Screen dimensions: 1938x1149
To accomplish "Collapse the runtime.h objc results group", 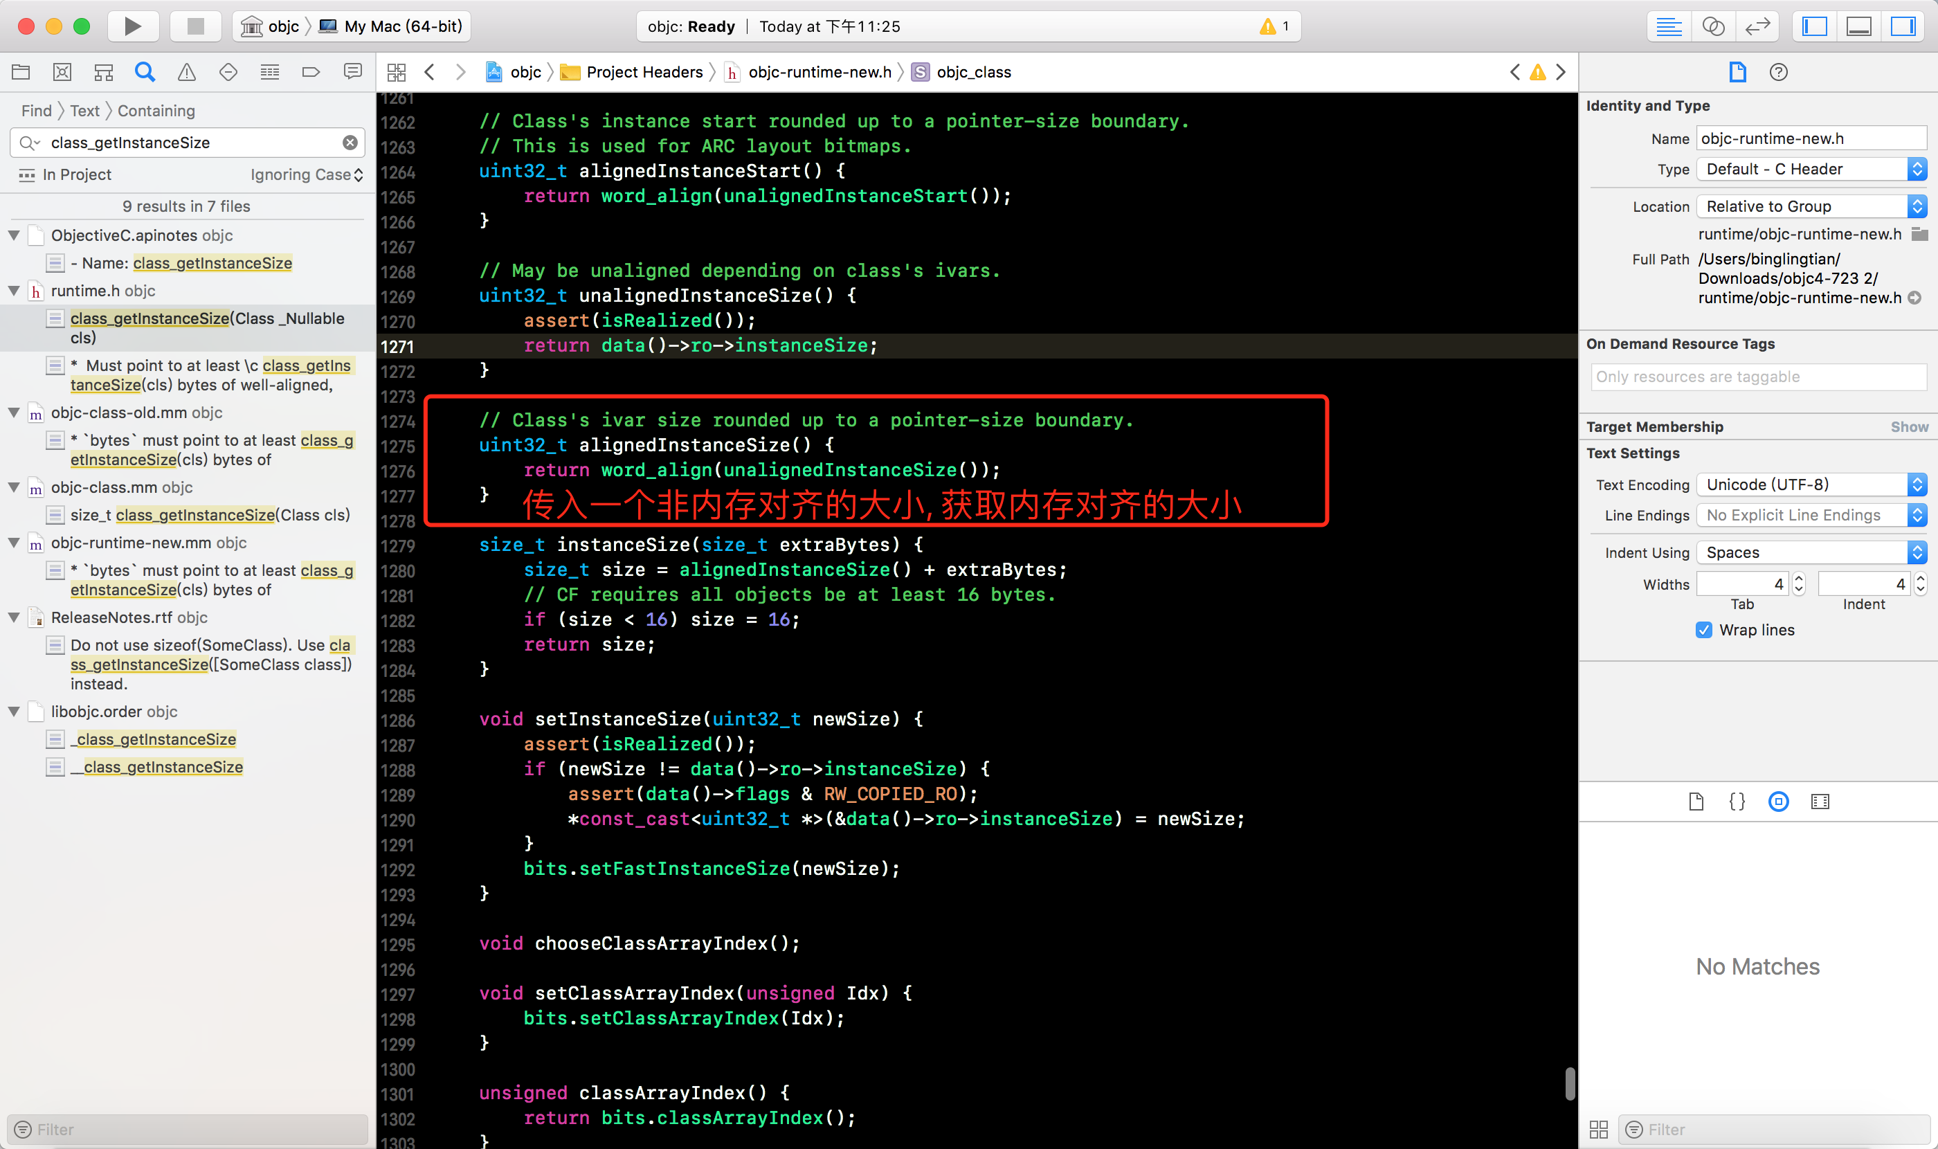I will 14,290.
